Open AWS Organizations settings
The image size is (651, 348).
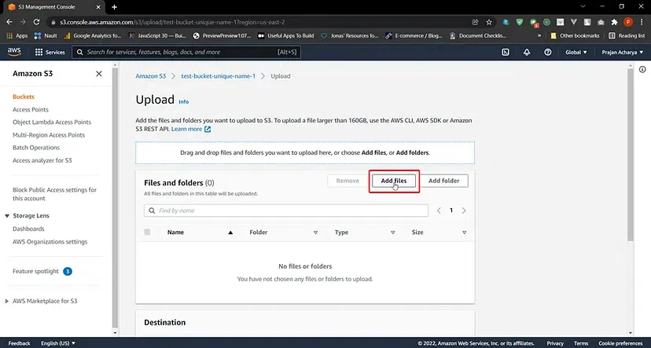point(50,241)
